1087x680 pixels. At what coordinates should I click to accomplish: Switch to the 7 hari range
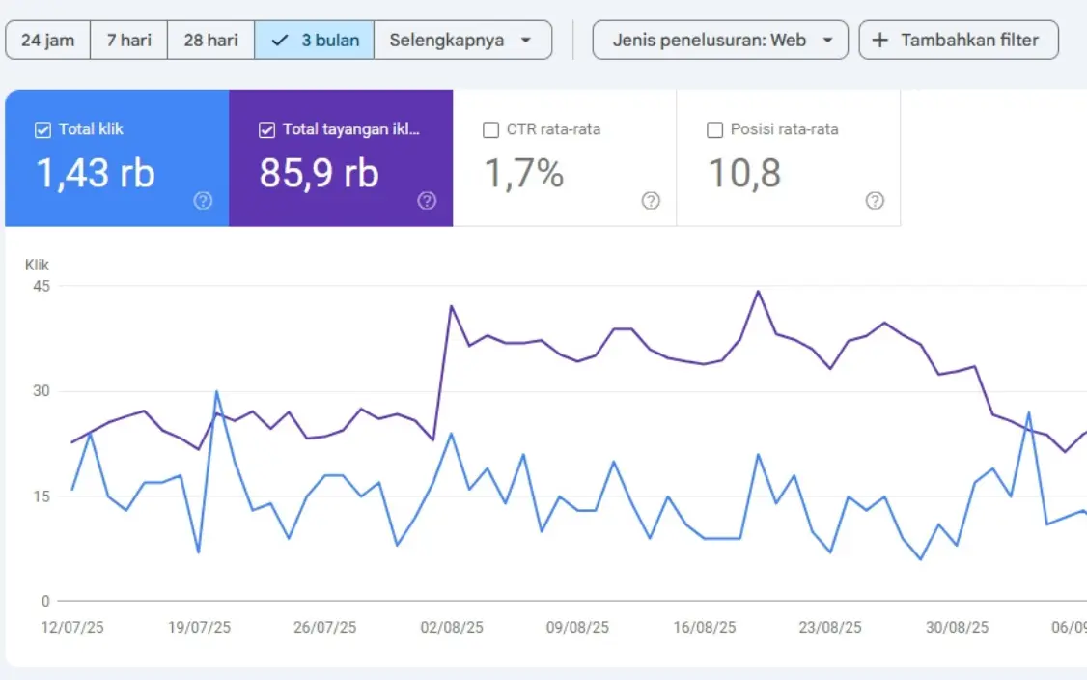point(128,41)
